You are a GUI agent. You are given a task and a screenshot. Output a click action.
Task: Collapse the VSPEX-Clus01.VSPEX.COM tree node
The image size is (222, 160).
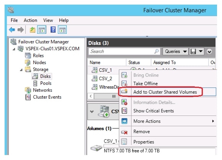pyautogui.click(x=14, y=49)
